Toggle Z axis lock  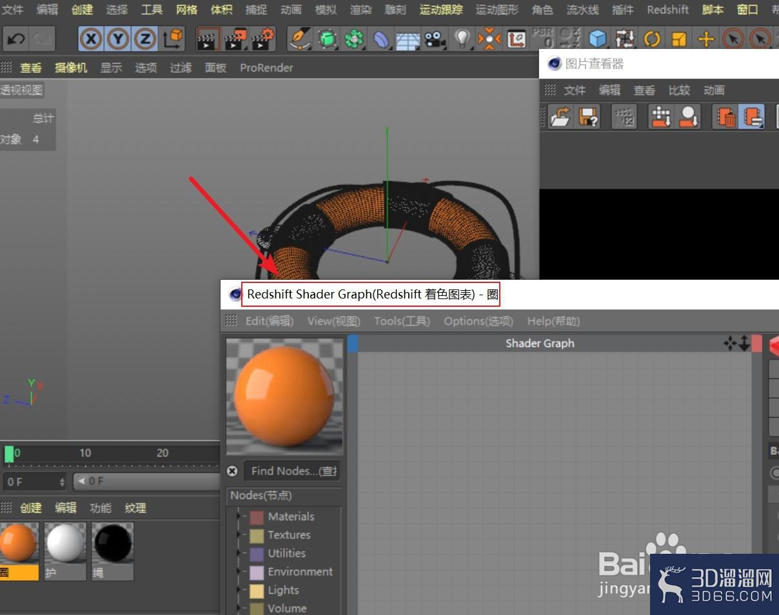coord(145,39)
